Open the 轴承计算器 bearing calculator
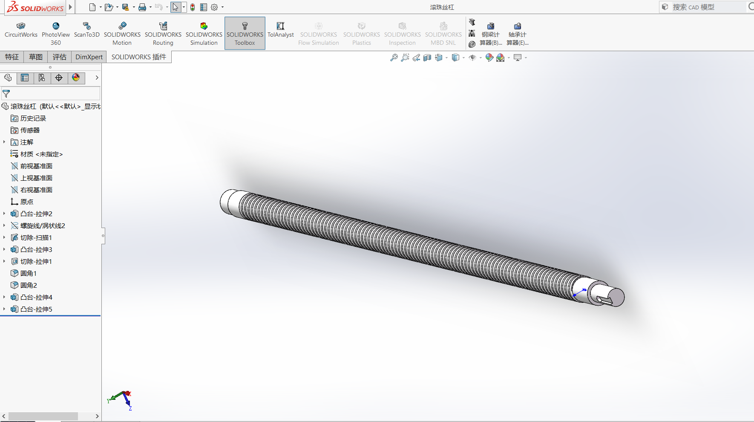The height and width of the screenshot is (422, 754). click(517, 34)
